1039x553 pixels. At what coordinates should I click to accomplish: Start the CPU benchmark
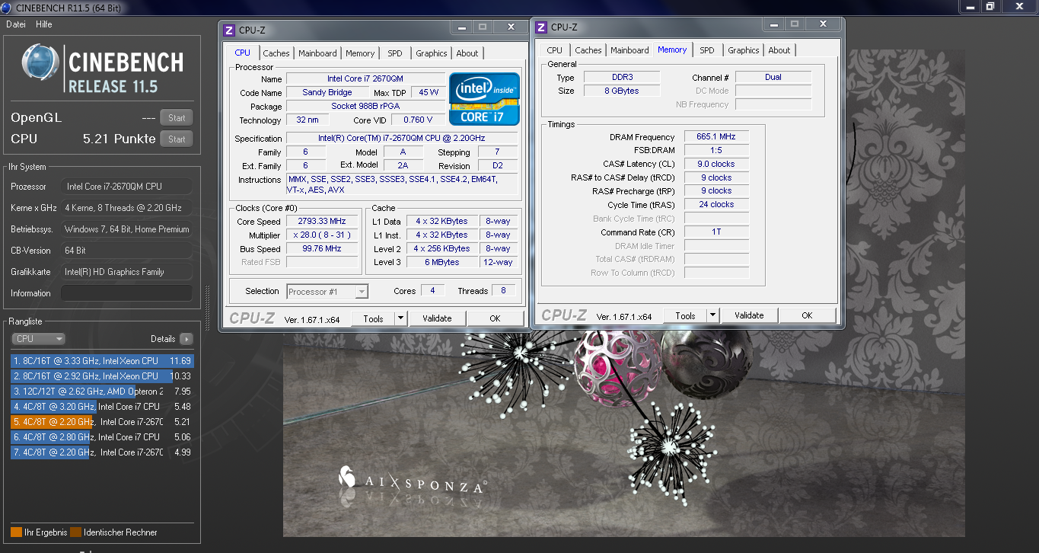[177, 139]
